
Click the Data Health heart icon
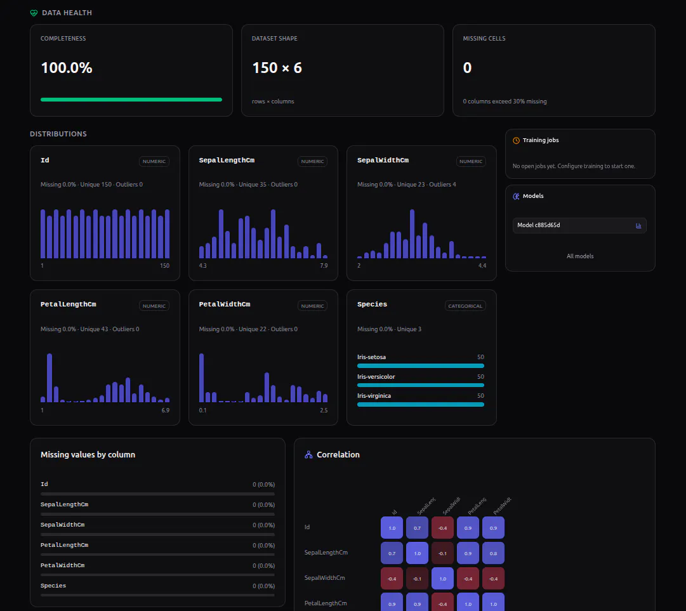pos(34,13)
